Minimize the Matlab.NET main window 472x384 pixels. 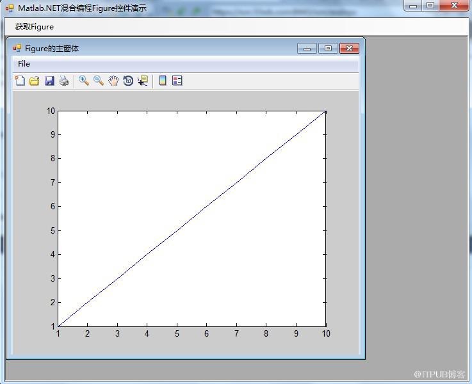413,5
